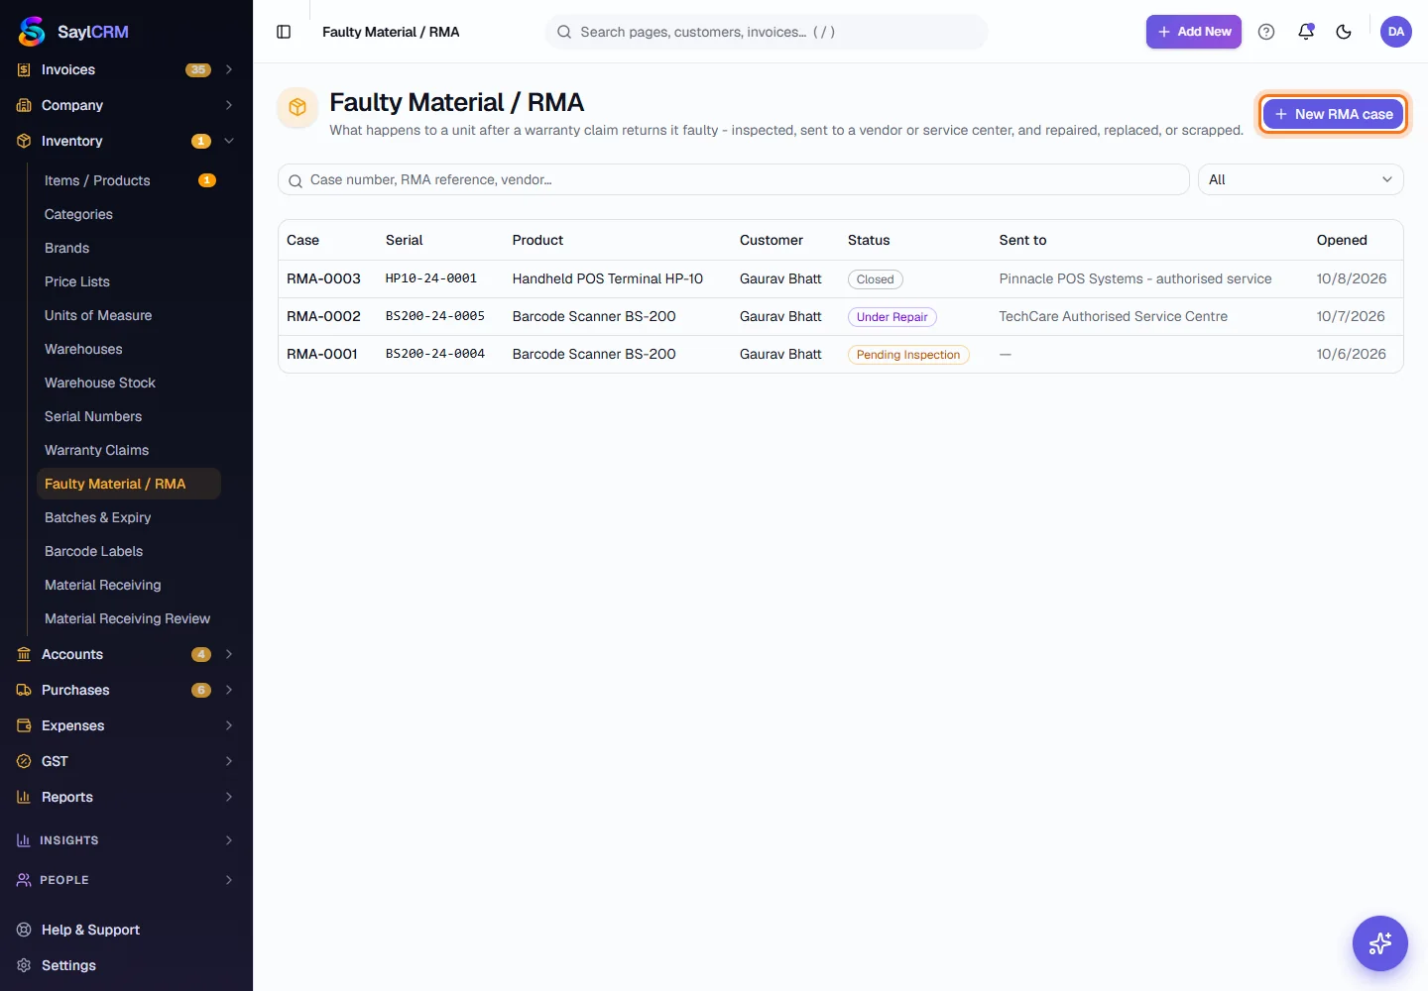The width and height of the screenshot is (1428, 991).
Task: Click the Expenses wallet icon
Action: (24, 725)
